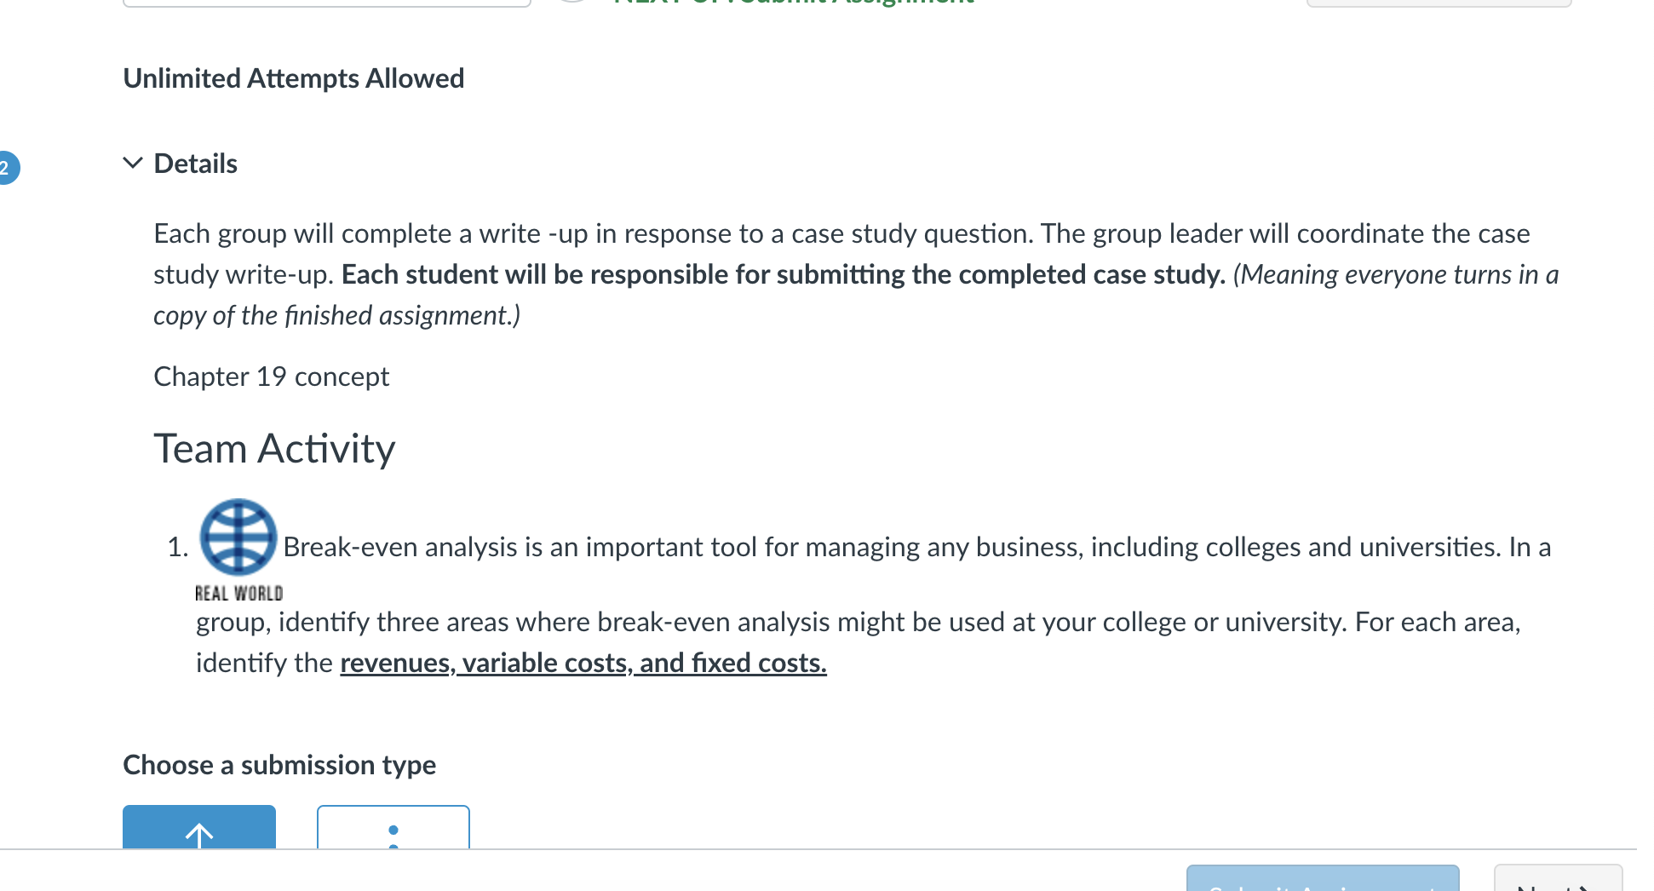Click the REAL WORLD globe icon
The image size is (1654, 891).
[x=238, y=537]
